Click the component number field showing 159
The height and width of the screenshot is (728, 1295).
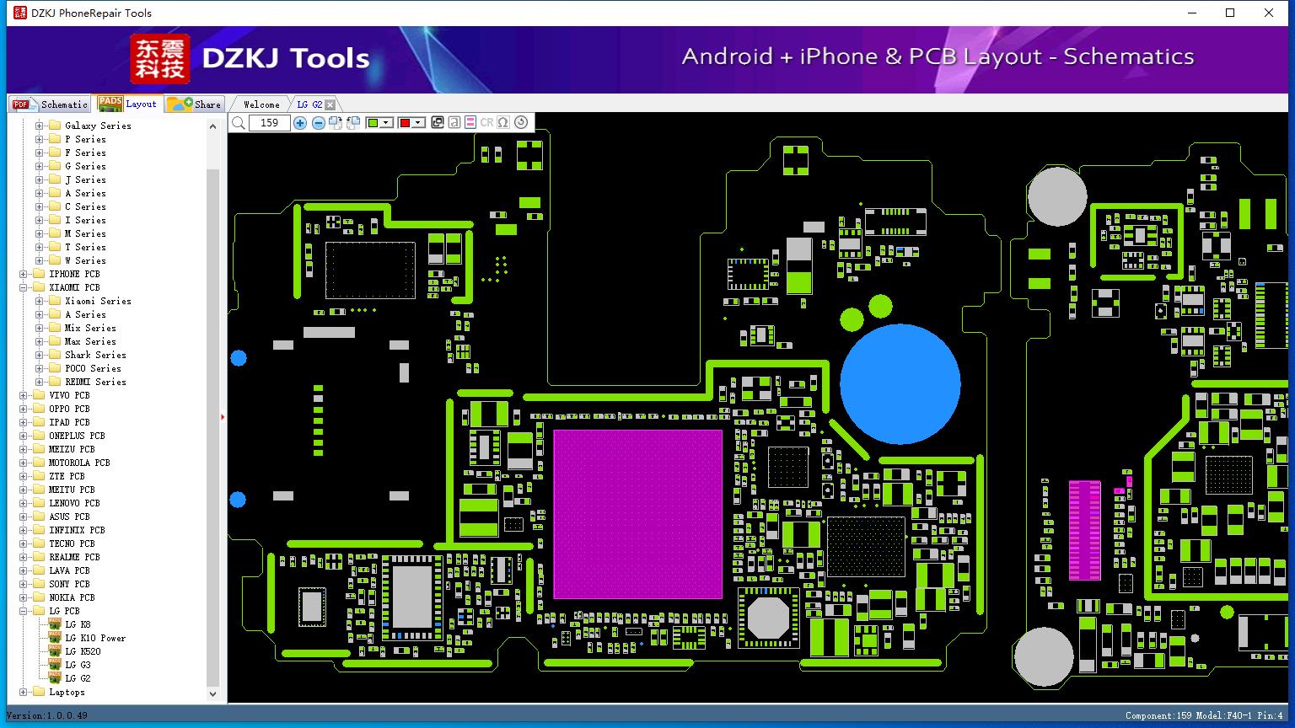[270, 123]
